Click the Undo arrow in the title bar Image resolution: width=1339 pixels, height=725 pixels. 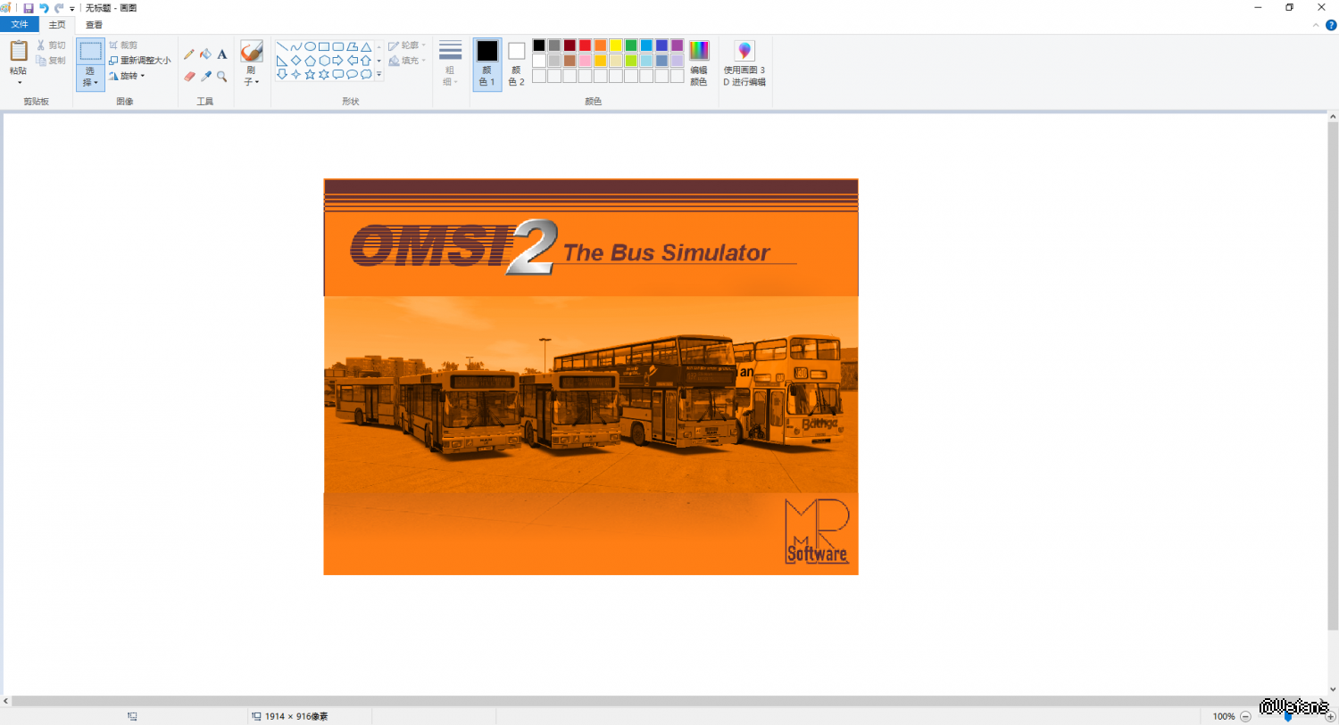(x=44, y=8)
